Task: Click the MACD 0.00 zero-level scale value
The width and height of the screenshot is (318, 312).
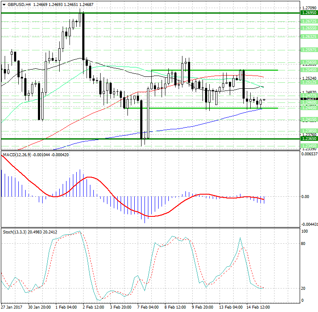Action: tap(305, 197)
